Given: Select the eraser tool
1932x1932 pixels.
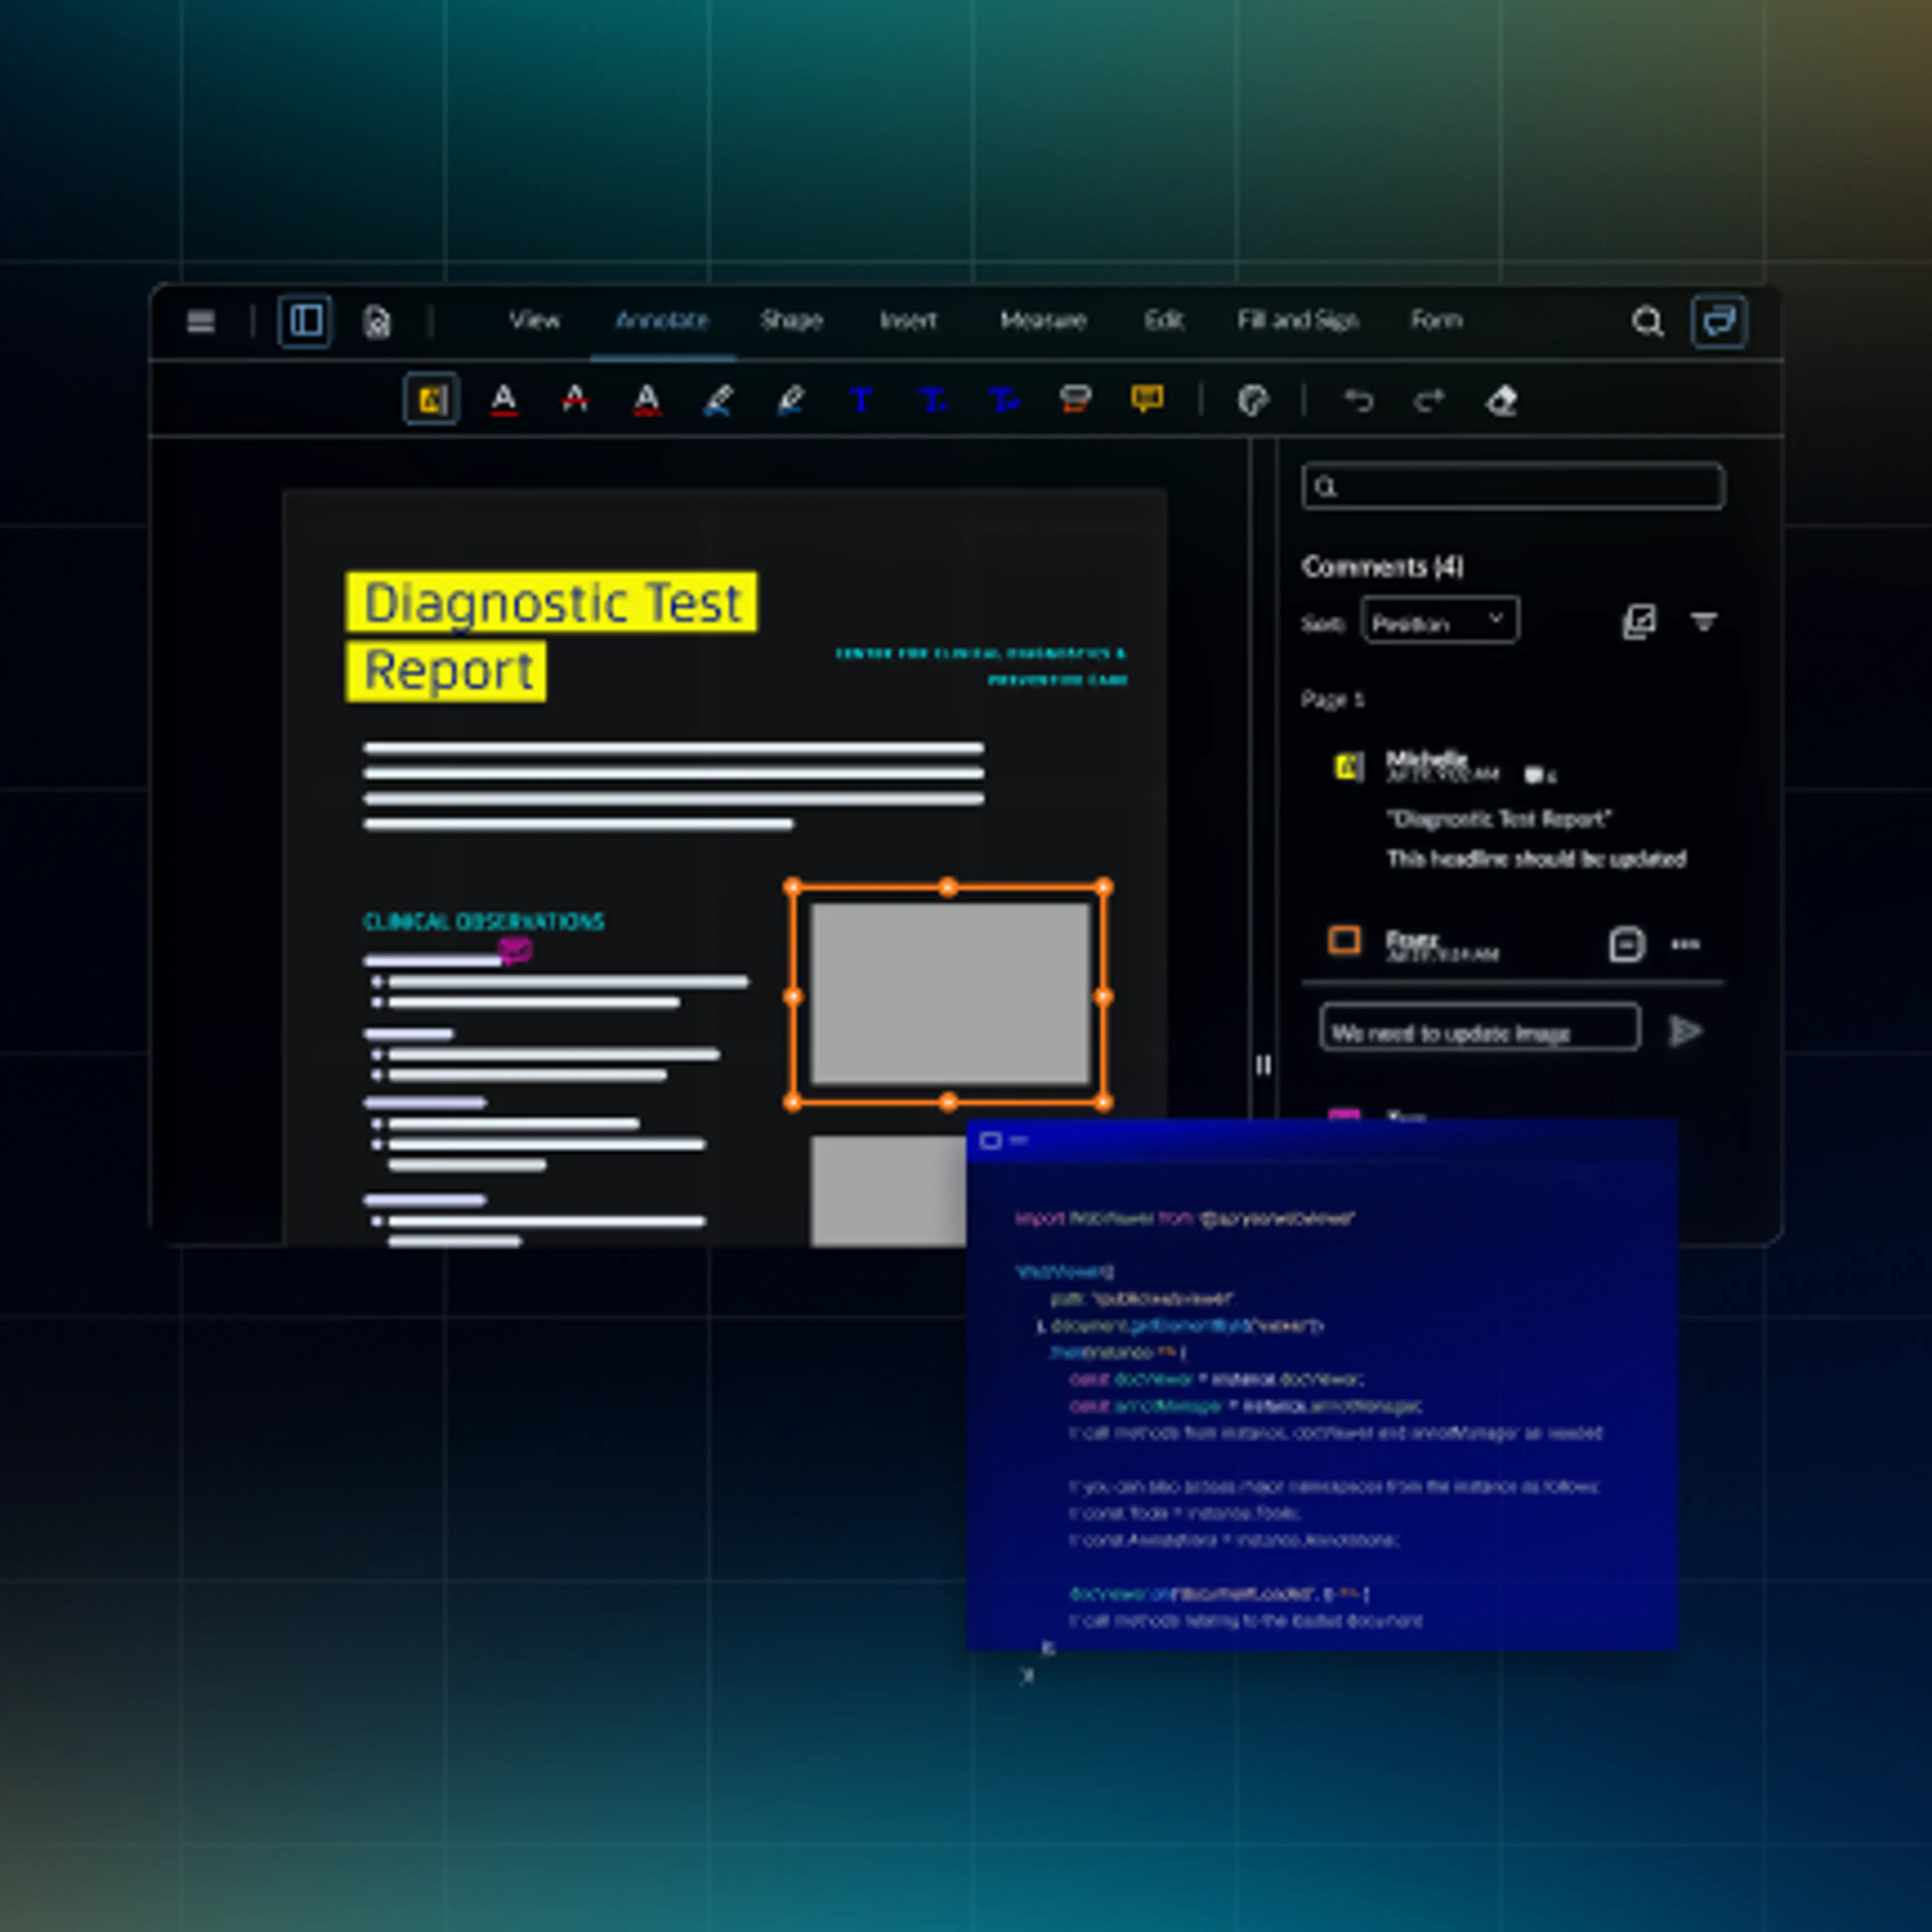Looking at the screenshot, I should (1501, 401).
